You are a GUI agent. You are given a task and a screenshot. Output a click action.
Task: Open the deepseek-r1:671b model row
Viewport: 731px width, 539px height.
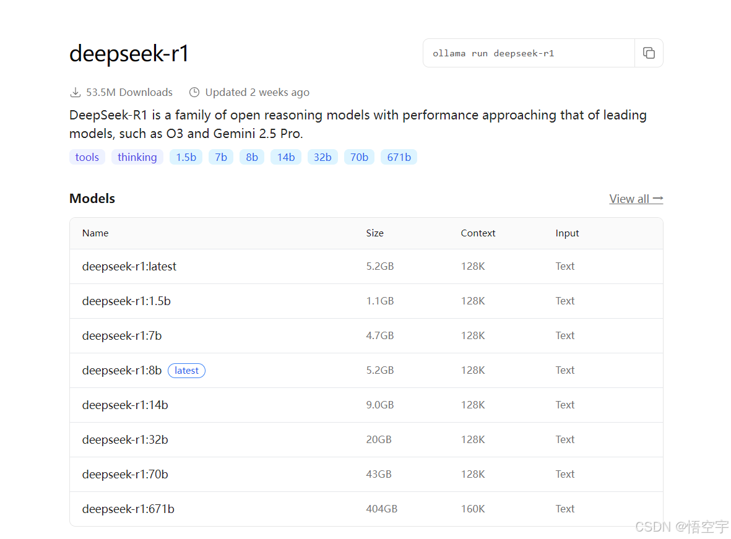click(128, 509)
